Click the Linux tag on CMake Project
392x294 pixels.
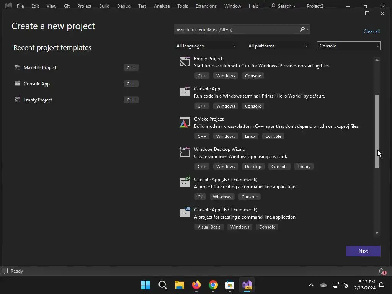click(250, 136)
